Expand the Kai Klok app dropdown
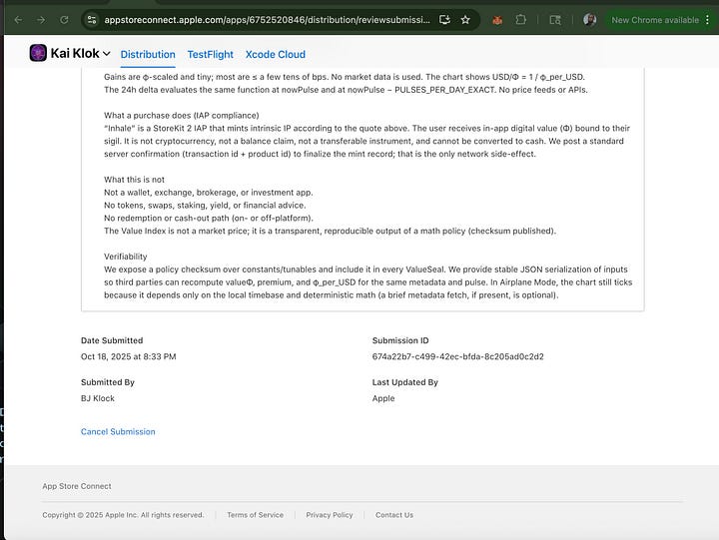The height and width of the screenshot is (540, 719). pyautogui.click(x=107, y=54)
